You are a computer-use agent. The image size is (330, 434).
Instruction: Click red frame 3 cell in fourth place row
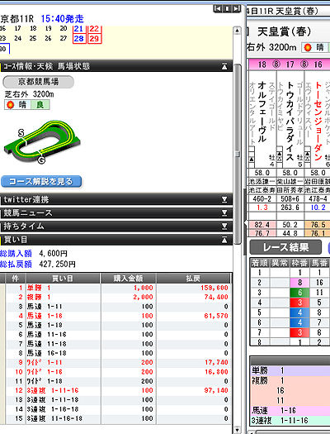coord(299,303)
